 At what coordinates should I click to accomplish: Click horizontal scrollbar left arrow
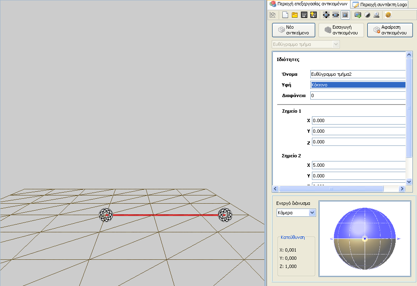275,188
